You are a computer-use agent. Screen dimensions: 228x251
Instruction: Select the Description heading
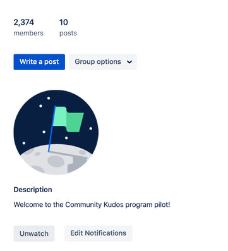point(33,190)
